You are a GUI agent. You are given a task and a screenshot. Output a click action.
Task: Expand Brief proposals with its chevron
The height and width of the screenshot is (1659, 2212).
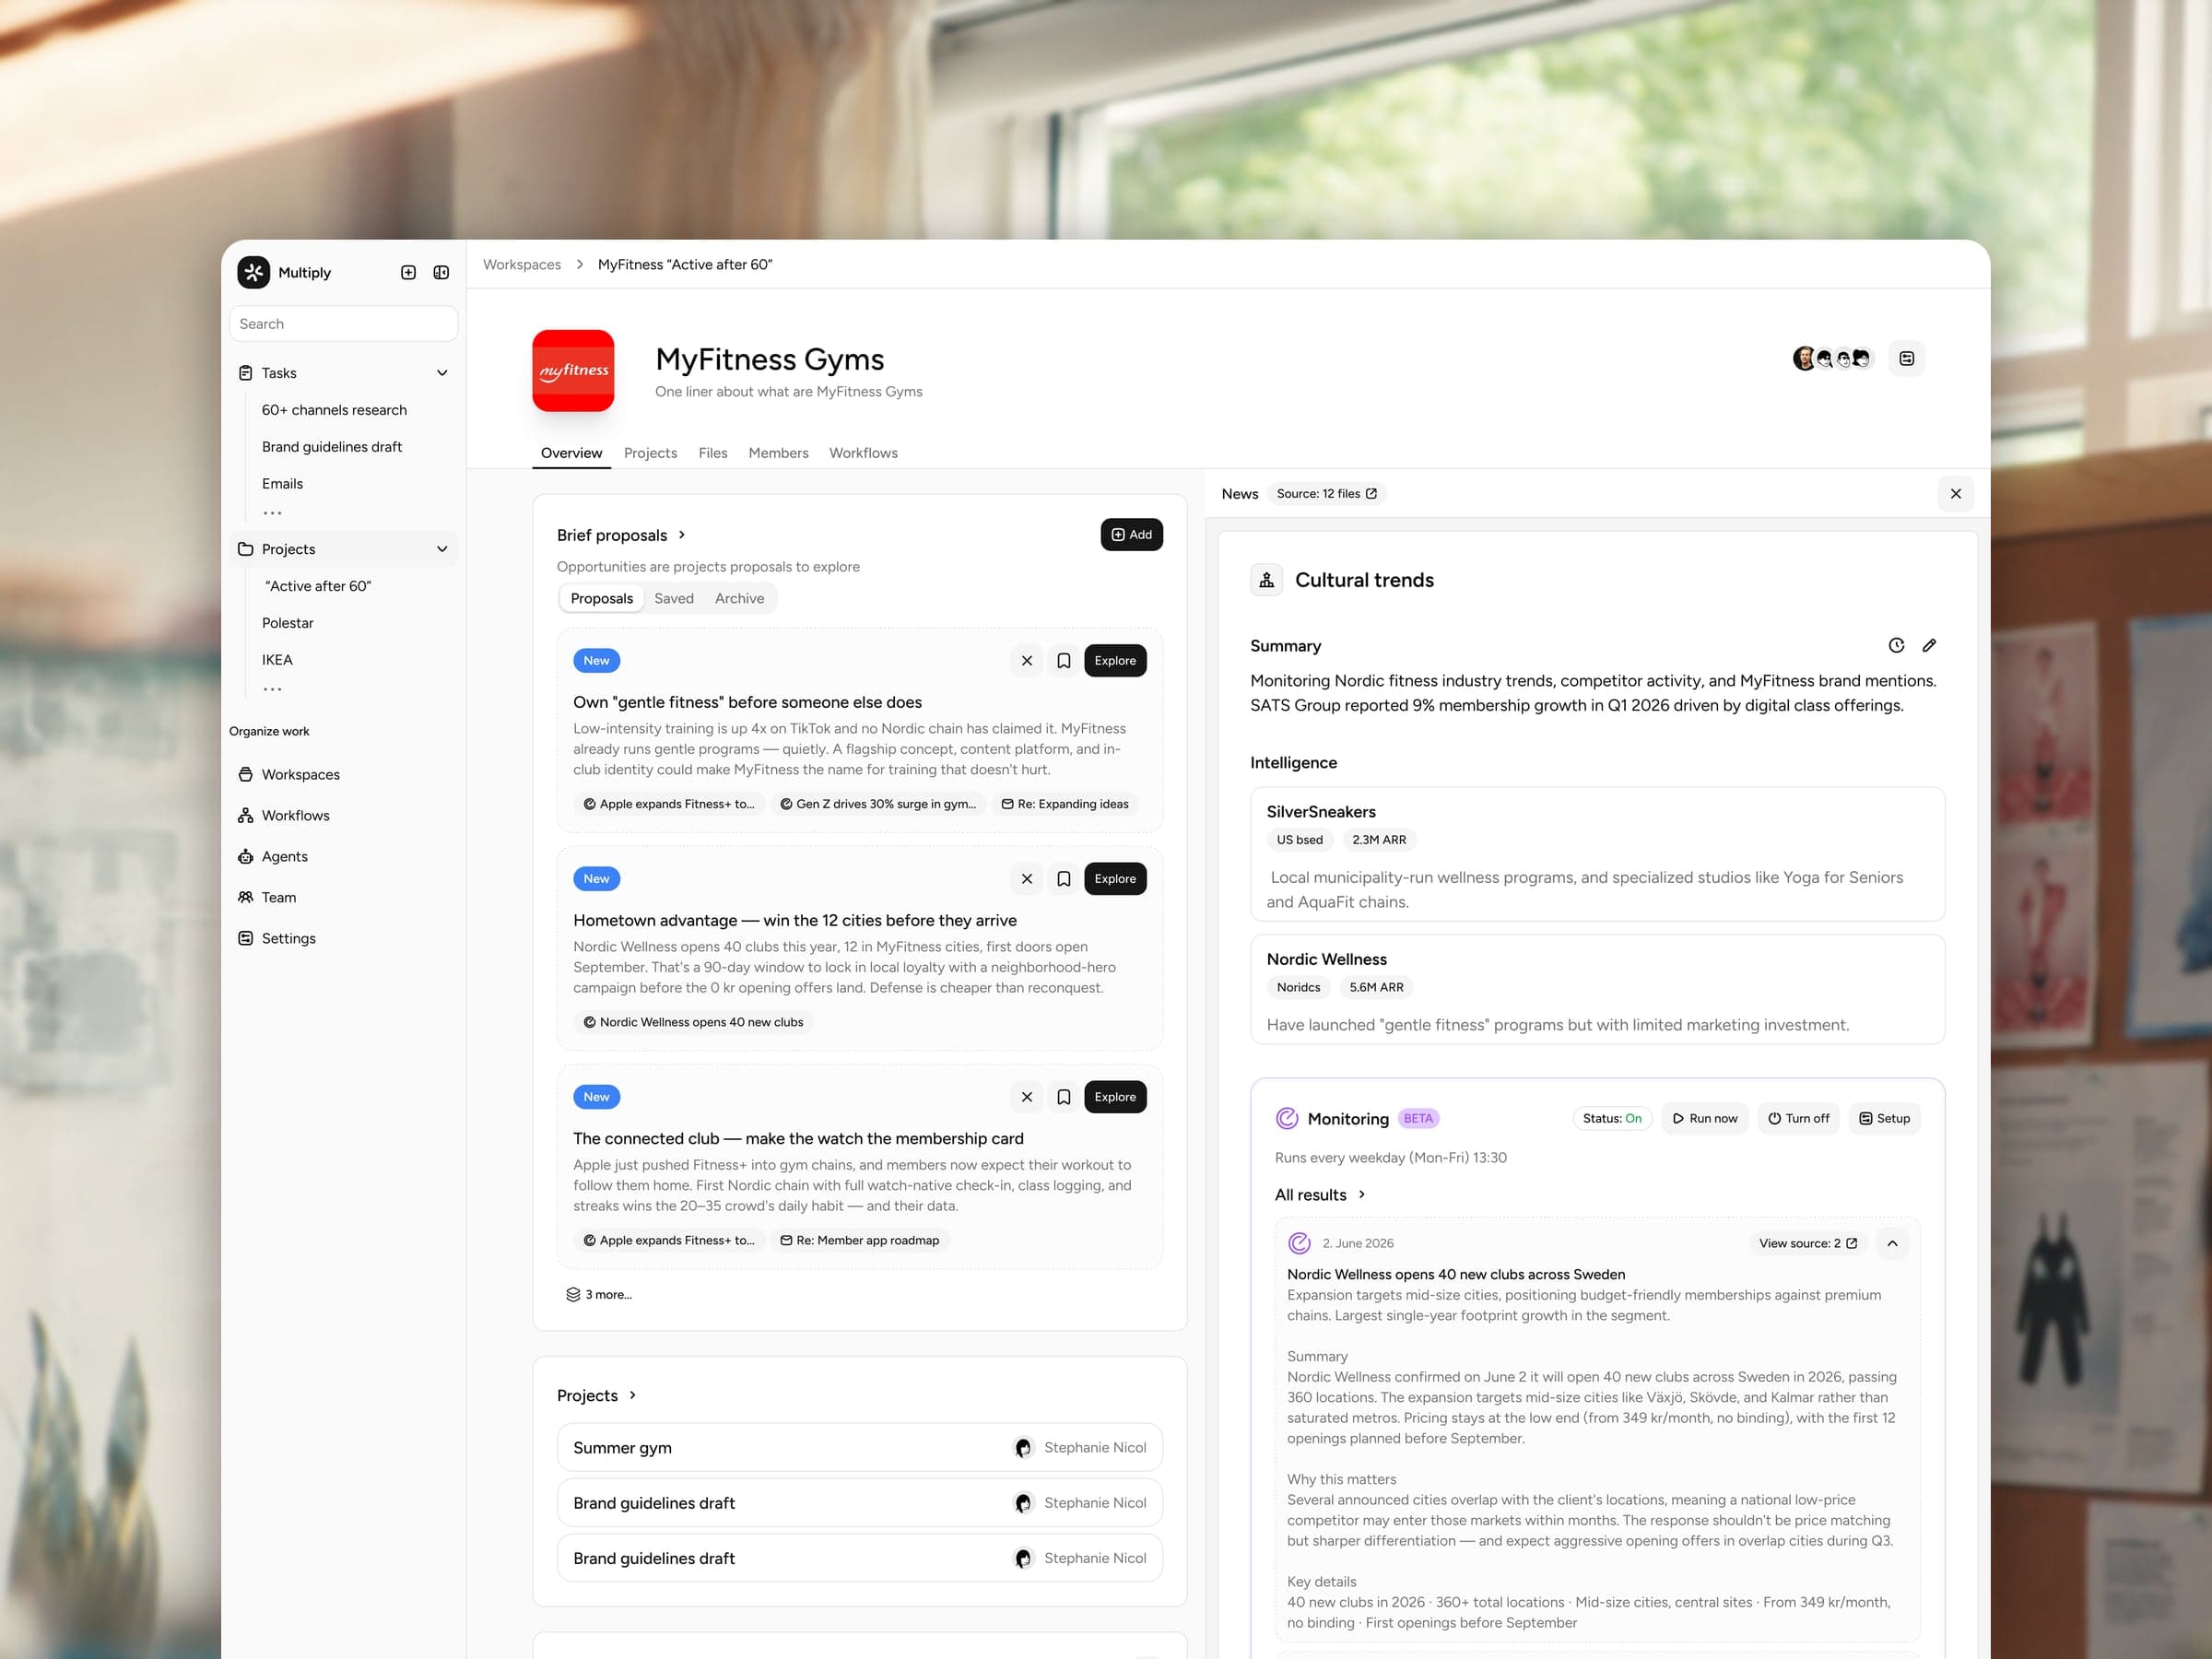tap(682, 535)
